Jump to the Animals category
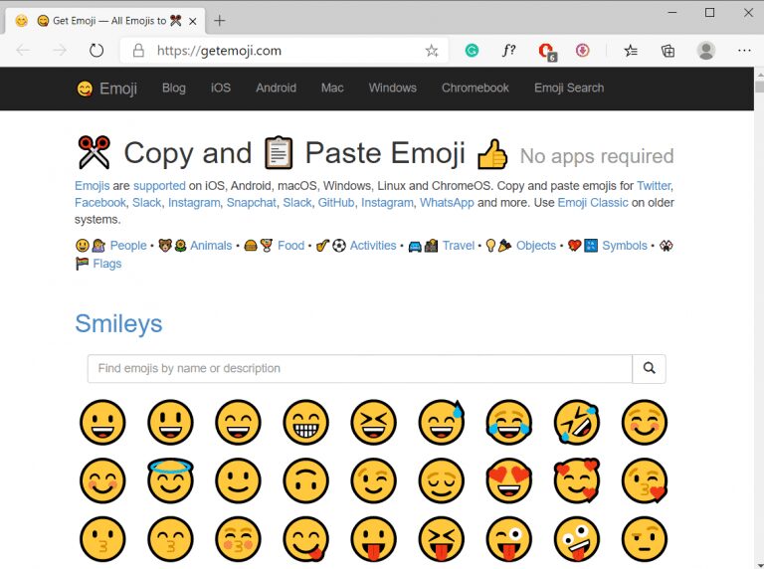Viewport: 764px width, 569px height. pyautogui.click(x=211, y=246)
